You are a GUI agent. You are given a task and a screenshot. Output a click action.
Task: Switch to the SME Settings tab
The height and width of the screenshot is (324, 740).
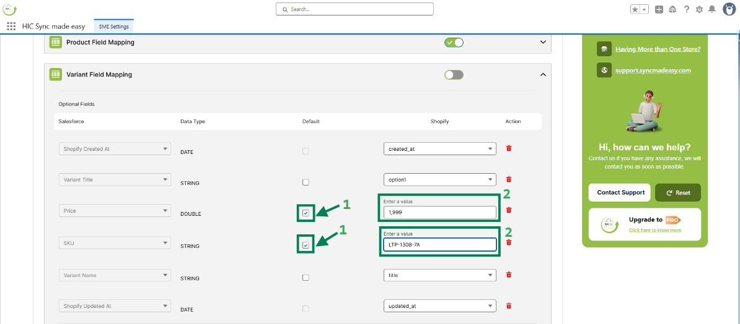click(113, 27)
